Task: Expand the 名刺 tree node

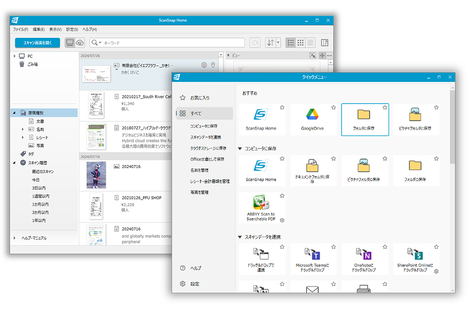Action: pyautogui.click(x=23, y=129)
